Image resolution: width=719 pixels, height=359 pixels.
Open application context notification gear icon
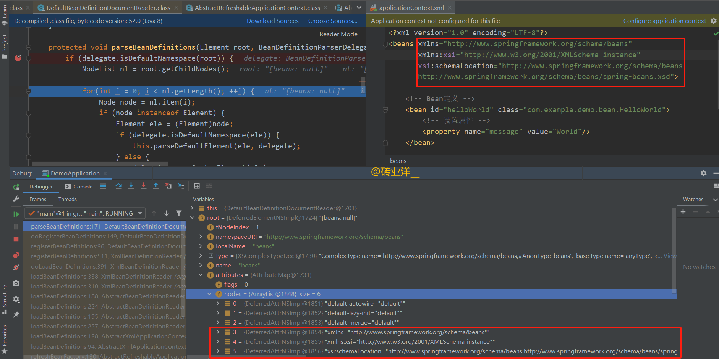(x=713, y=21)
